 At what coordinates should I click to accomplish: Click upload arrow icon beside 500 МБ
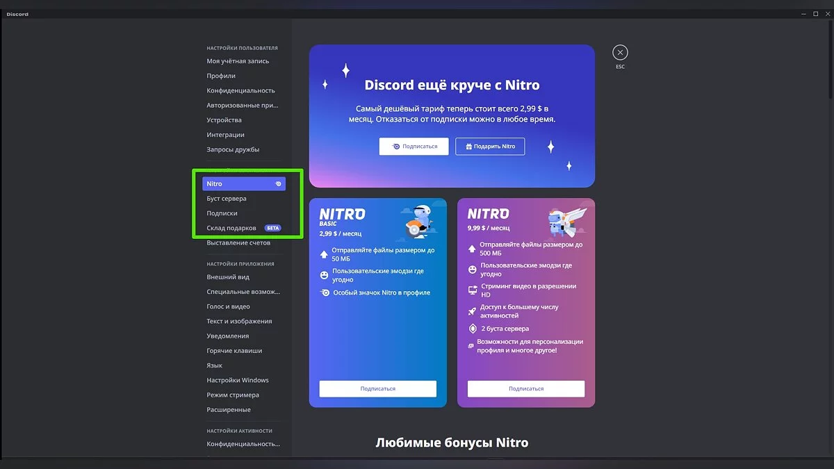click(x=472, y=249)
